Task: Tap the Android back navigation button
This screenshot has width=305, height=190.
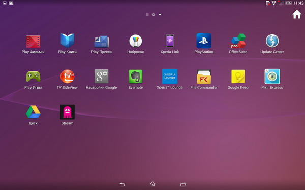Action: click(x=122, y=184)
